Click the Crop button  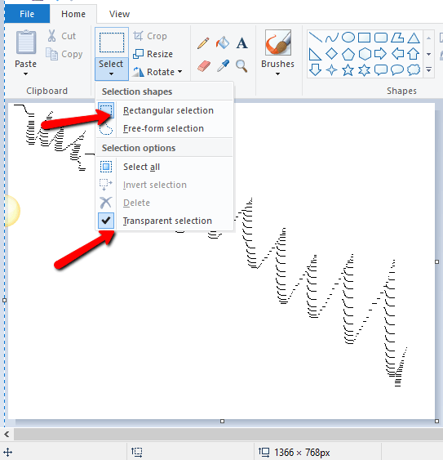pyautogui.click(x=150, y=36)
